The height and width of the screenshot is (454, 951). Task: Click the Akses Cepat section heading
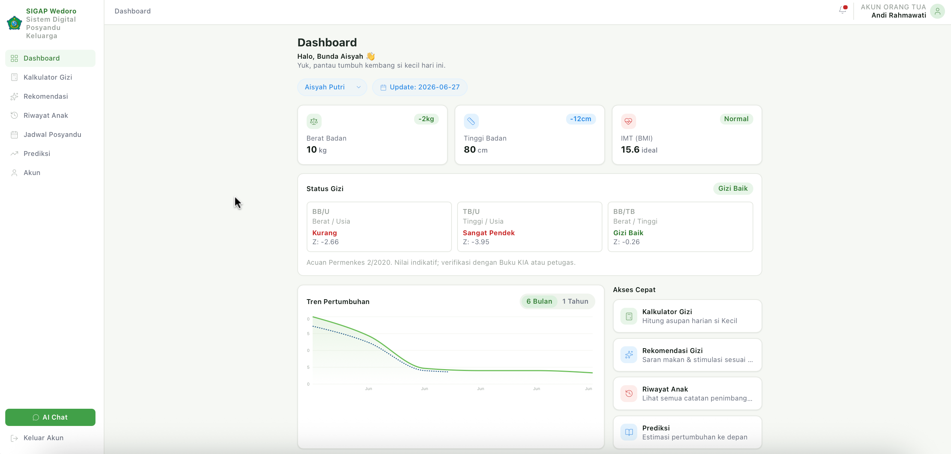(634, 290)
